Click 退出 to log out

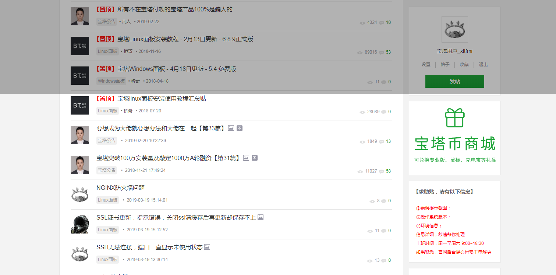(483, 65)
